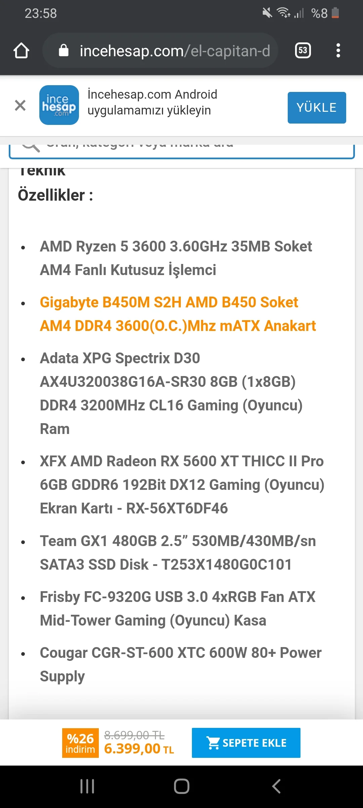Tap the lock icon in address bar
Screen dimensions: 363x808
tap(64, 51)
